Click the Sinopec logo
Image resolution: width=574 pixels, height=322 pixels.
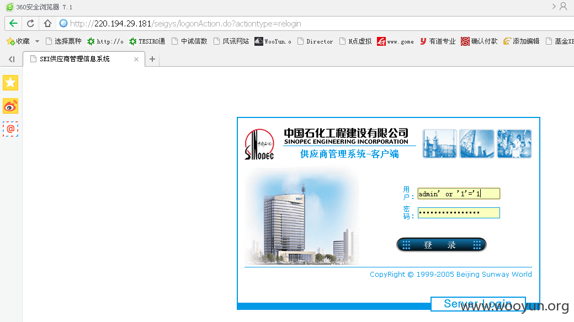tap(259, 144)
